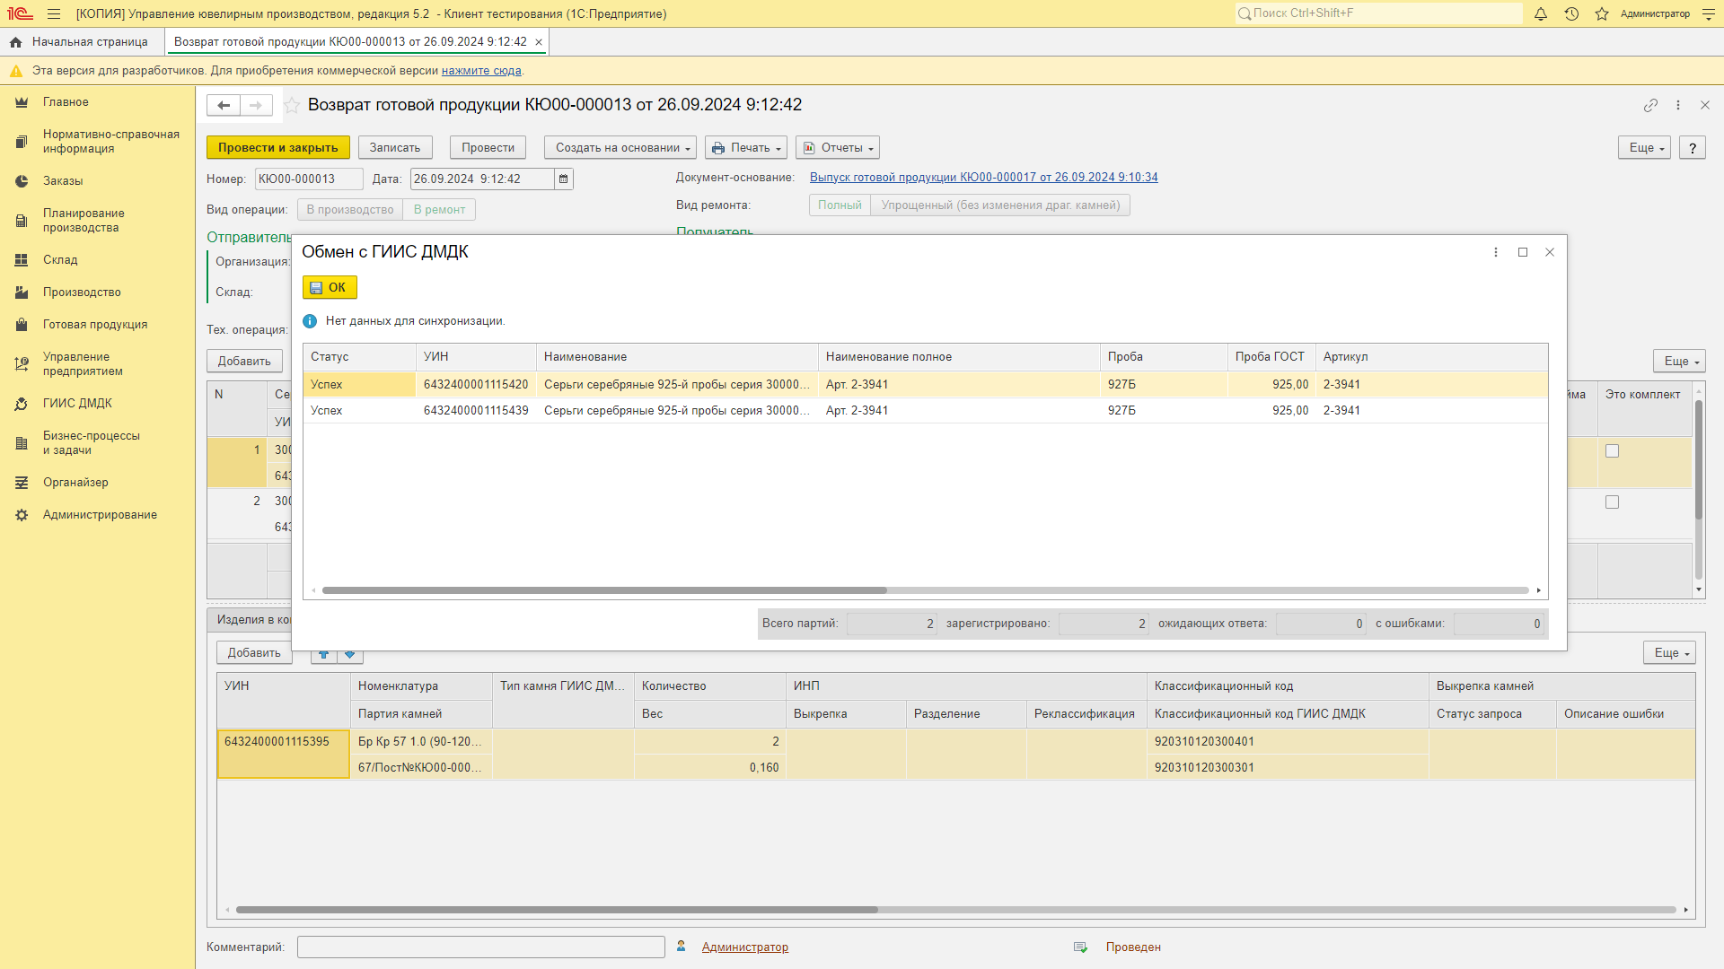
Task: Focus the search field Поиск Ctrl+Shift+F
Action: 1379,13
